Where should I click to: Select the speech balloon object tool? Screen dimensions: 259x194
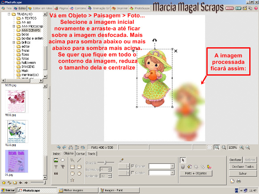(x=63, y=160)
